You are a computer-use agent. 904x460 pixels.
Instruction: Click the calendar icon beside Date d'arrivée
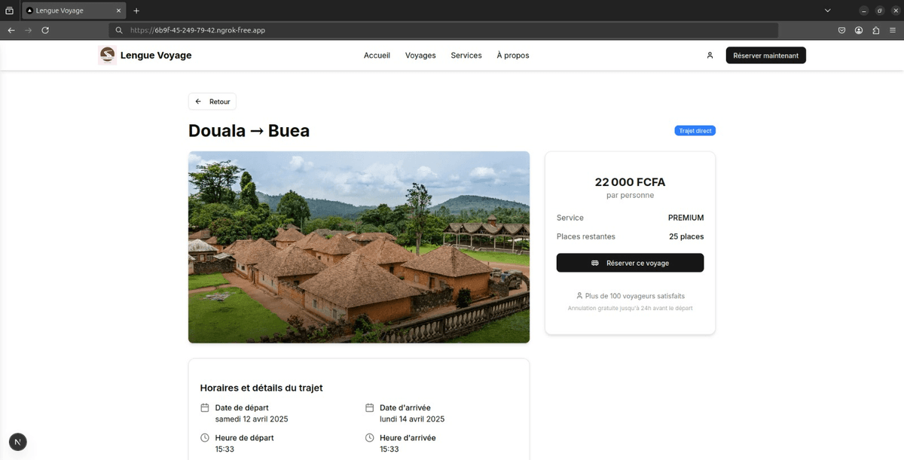click(368, 407)
